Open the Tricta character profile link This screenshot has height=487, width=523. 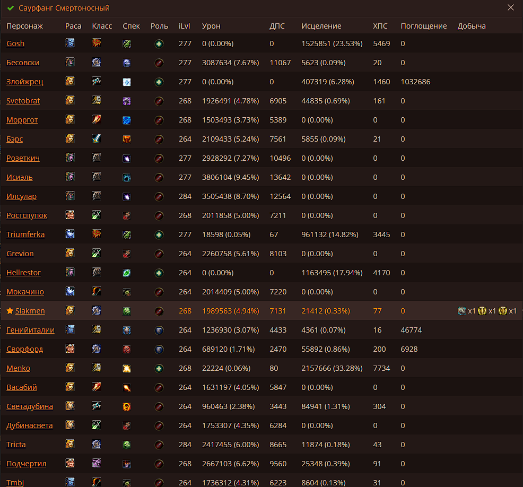16,445
